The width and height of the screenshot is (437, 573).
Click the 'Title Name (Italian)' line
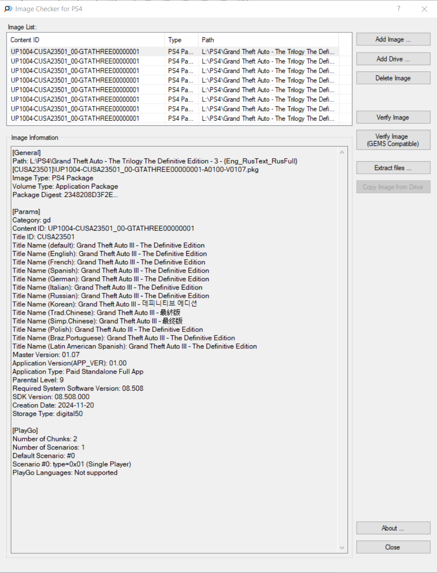[107, 287]
